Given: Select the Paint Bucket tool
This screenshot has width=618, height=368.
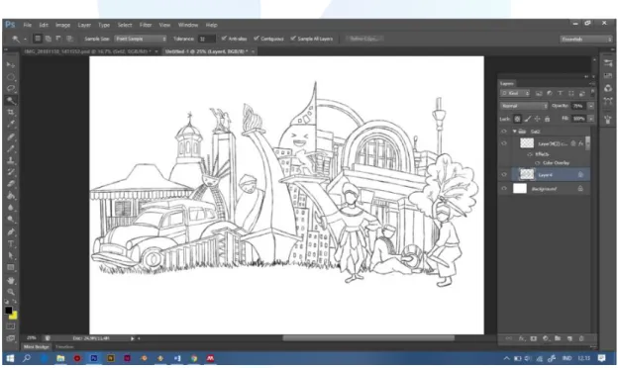Looking at the screenshot, I should (x=11, y=196).
